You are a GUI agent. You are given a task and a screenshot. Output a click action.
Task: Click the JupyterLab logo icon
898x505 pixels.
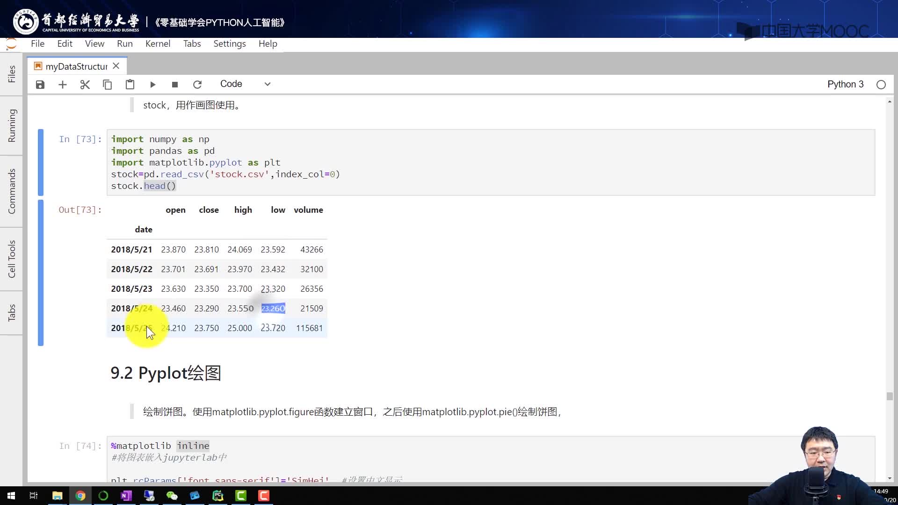(11, 44)
